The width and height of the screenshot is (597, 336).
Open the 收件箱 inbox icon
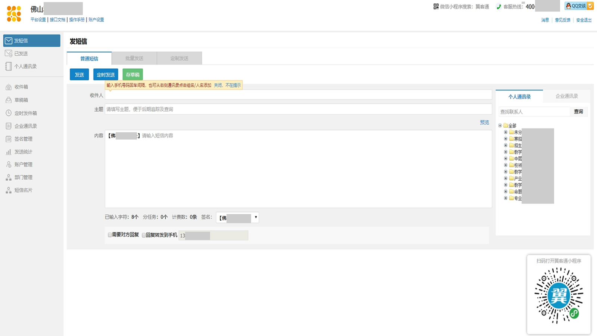9,87
